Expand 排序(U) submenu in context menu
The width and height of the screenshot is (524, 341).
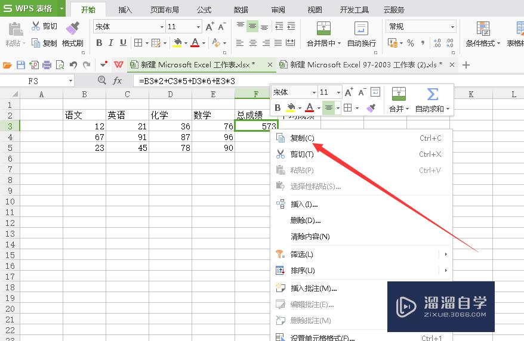[x=361, y=270]
